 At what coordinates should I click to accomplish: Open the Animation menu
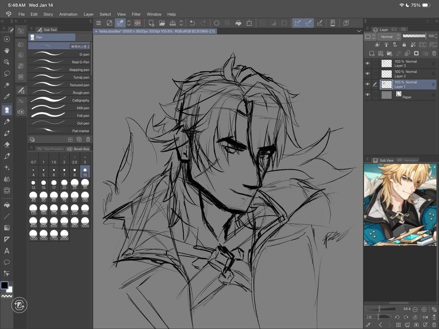click(68, 14)
